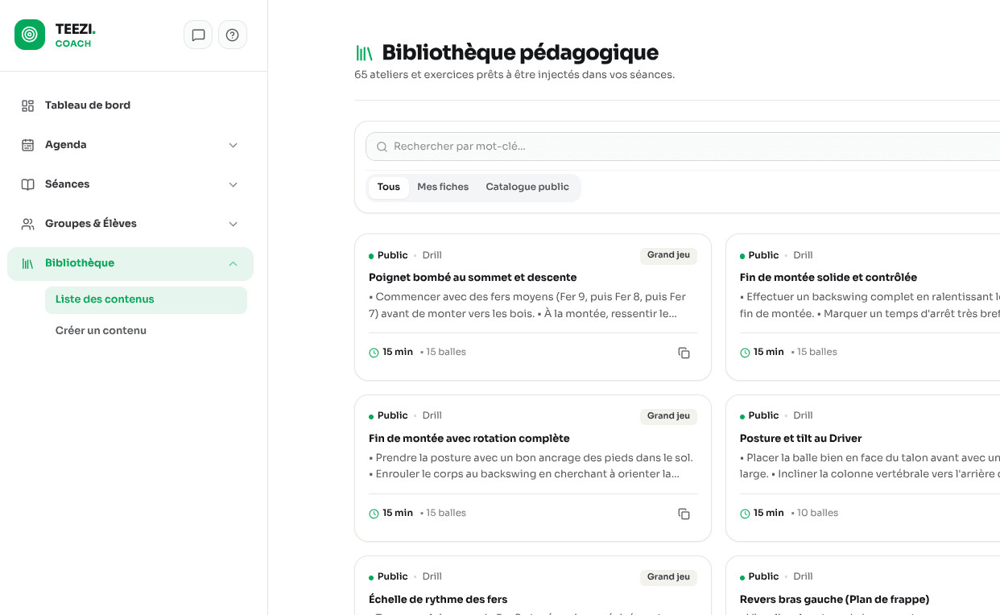Image resolution: width=1000 pixels, height=615 pixels.
Task: Click the search magnifier icon
Action: pos(382,147)
